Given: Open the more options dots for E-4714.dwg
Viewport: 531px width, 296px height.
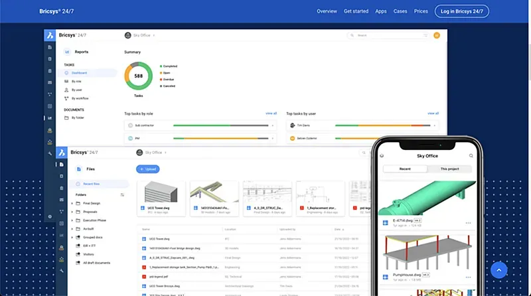Looking at the screenshot, I should click(468, 223).
